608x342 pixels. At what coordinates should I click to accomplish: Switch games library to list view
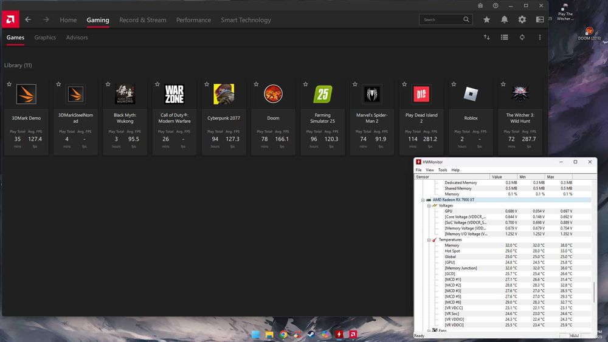coord(504,37)
